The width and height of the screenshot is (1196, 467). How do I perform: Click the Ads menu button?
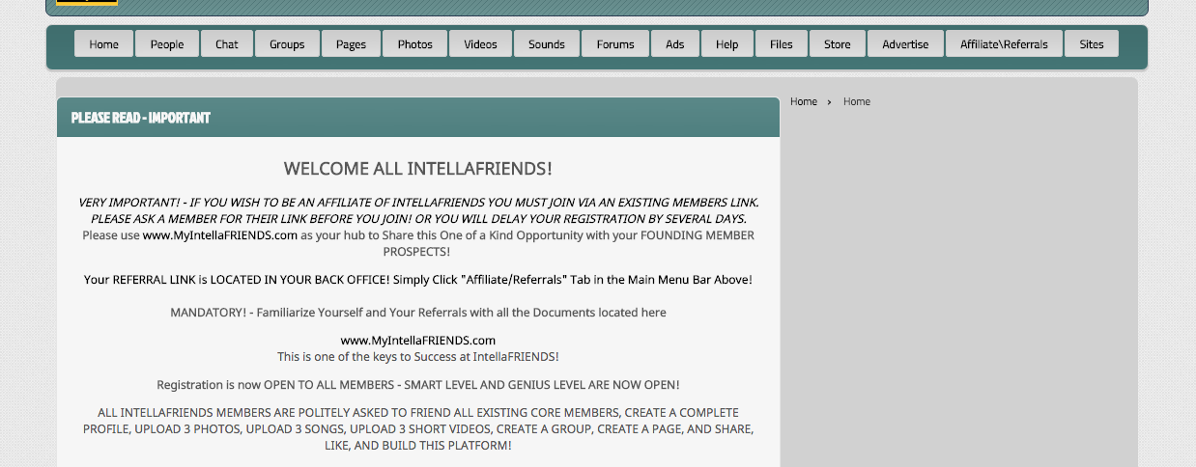pos(674,44)
